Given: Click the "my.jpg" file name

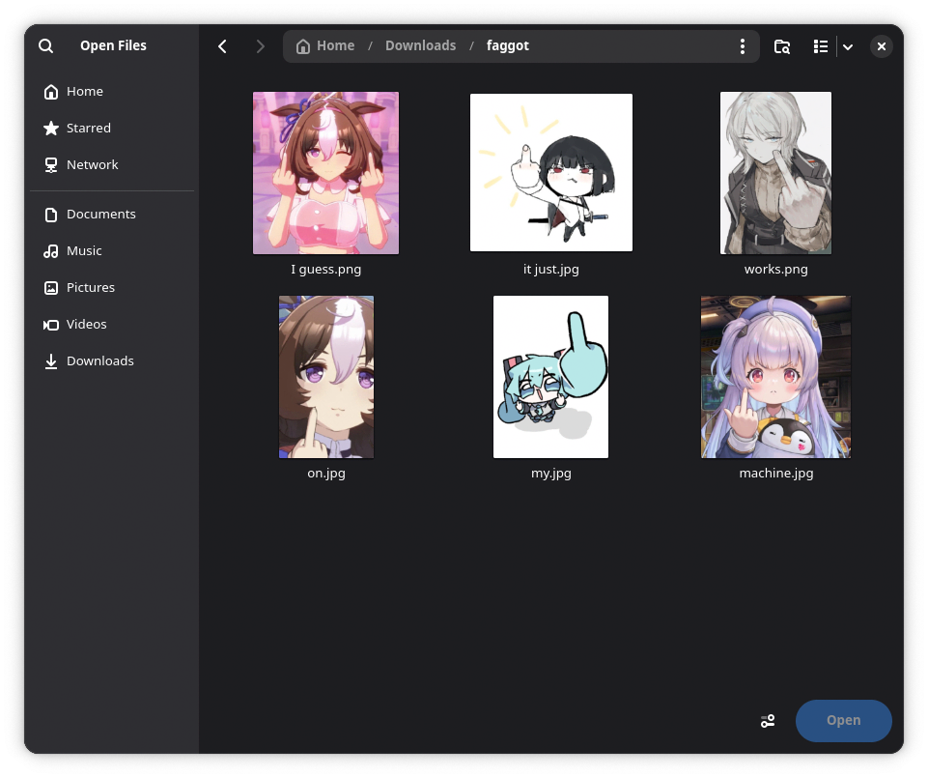Looking at the screenshot, I should click(551, 473).
